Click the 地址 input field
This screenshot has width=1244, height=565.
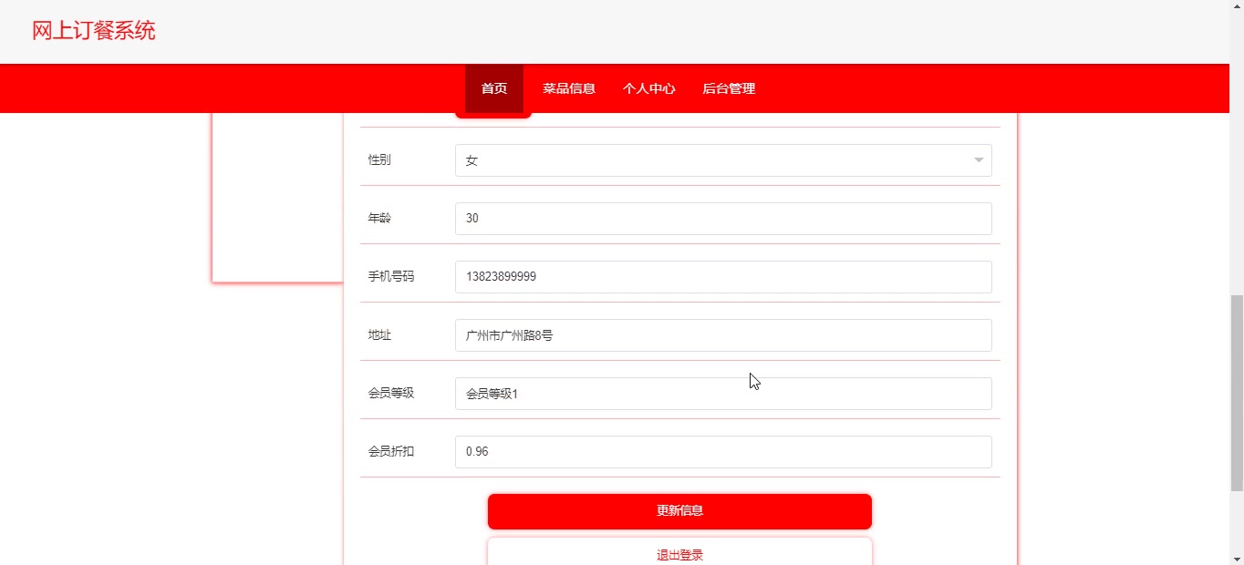click(x=723, y=335)
